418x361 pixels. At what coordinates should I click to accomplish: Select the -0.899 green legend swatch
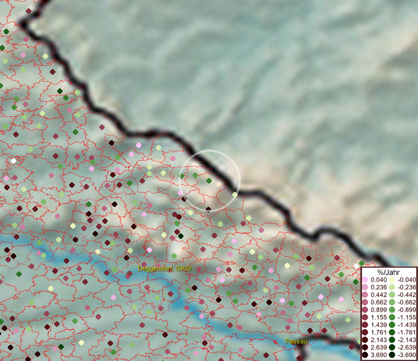(392, 310)
